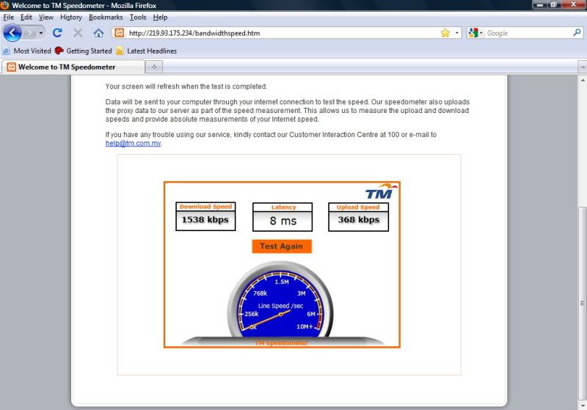Click the Back navigation arrow

(x=12, y=33)
